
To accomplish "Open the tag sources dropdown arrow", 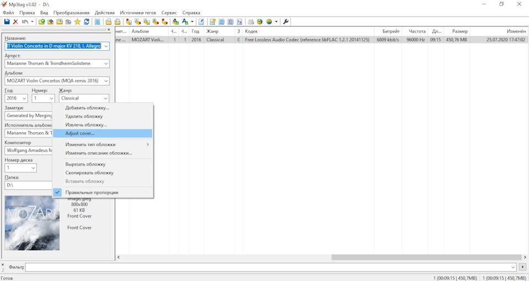I will (276, 21).
